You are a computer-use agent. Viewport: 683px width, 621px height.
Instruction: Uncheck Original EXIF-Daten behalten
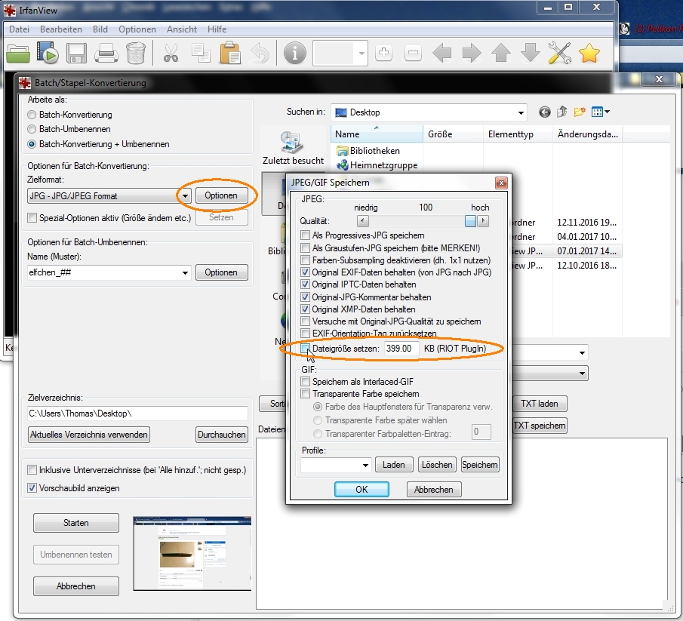[x=306, y=272]
